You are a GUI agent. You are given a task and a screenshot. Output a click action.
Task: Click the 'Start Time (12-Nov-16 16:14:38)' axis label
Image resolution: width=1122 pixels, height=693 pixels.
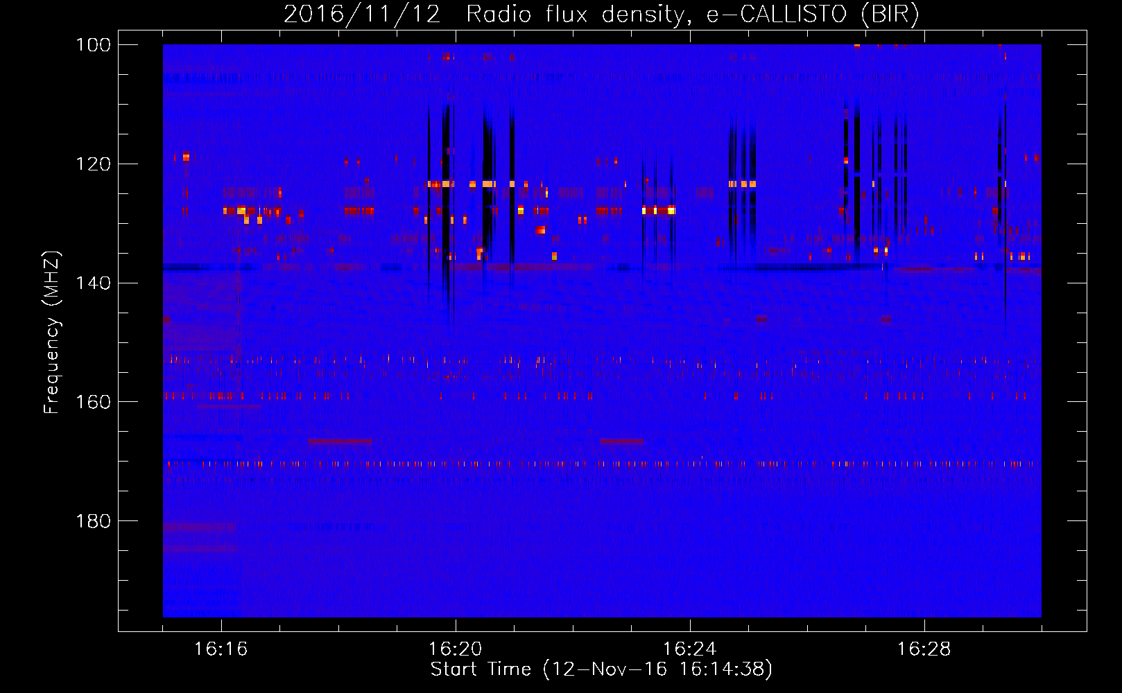pyautogui.click(x=601, y=669)
